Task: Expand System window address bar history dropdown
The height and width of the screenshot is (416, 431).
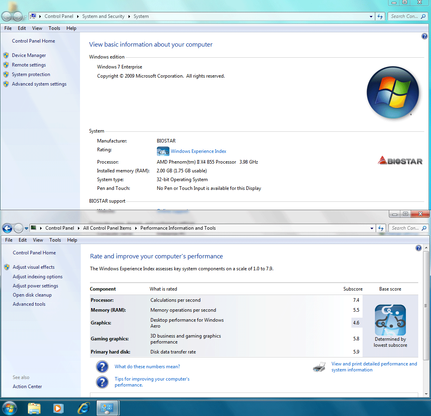Action: 371,16
